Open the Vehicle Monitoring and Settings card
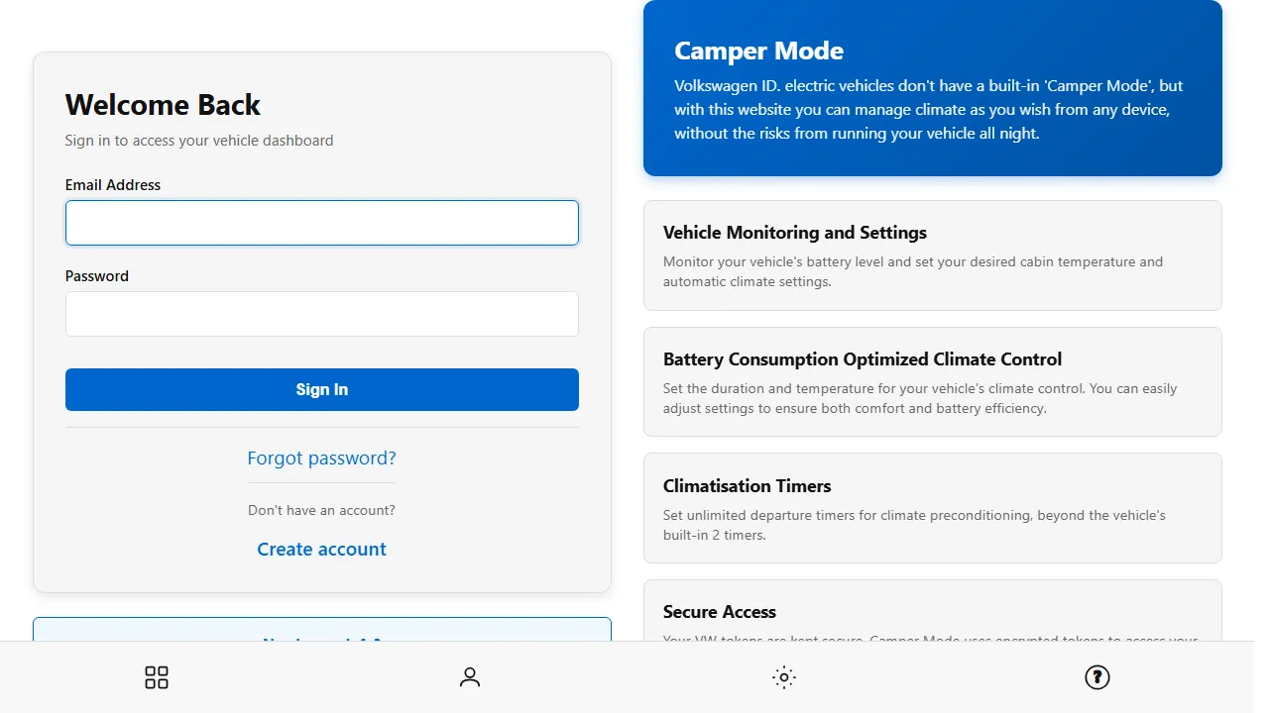The height and width of the screenshot is (713, 1269). click(x=932, y=255)
